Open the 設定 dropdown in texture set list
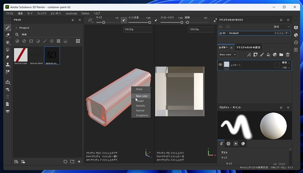Viewport: 303px width, 173px height. (x=282, y=27)
